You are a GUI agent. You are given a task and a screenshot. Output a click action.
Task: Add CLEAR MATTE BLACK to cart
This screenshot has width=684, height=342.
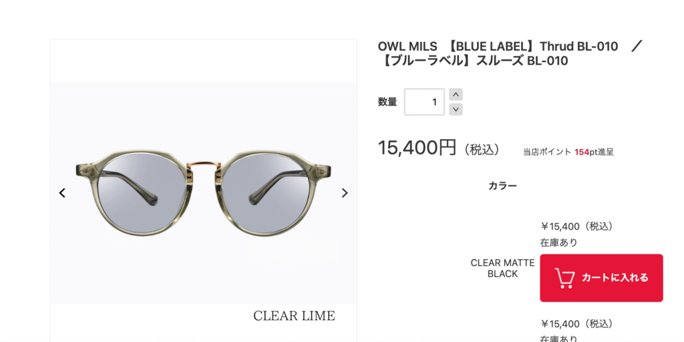pos(601,278)
